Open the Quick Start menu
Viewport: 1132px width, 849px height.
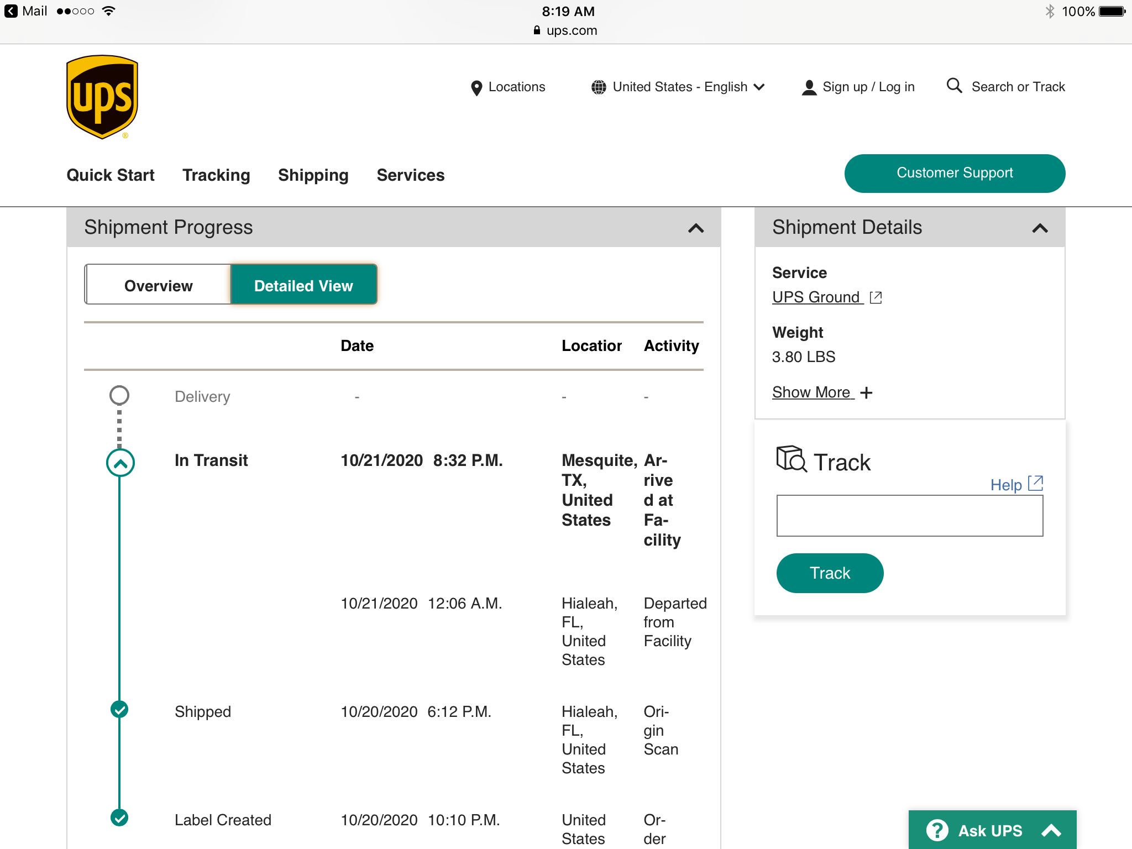[111, 175]
